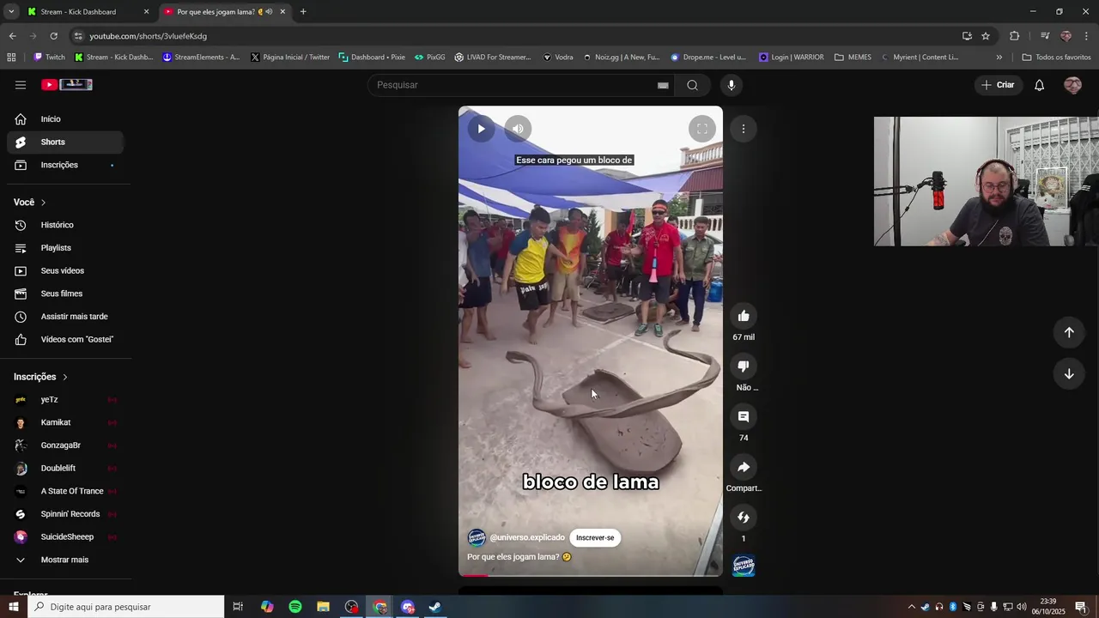Viewport: 1099px width, 618px height.
Task: Show more bookmarks overflow chevron
Action: [x=999, y=58]
